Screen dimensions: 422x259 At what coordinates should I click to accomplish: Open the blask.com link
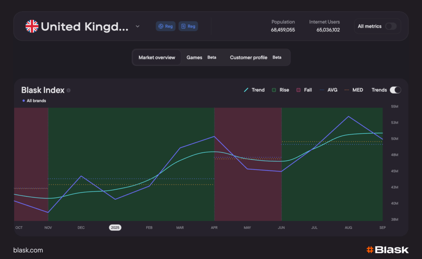28,250
